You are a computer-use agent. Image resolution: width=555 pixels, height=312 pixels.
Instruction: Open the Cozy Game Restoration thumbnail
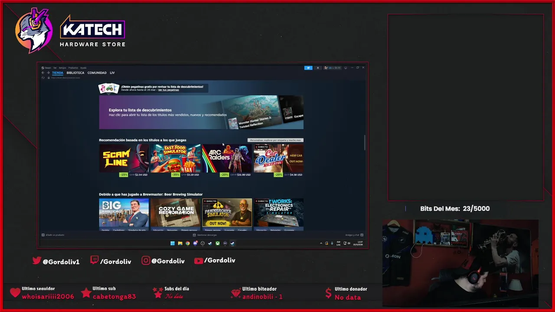(x=175, y=212)
